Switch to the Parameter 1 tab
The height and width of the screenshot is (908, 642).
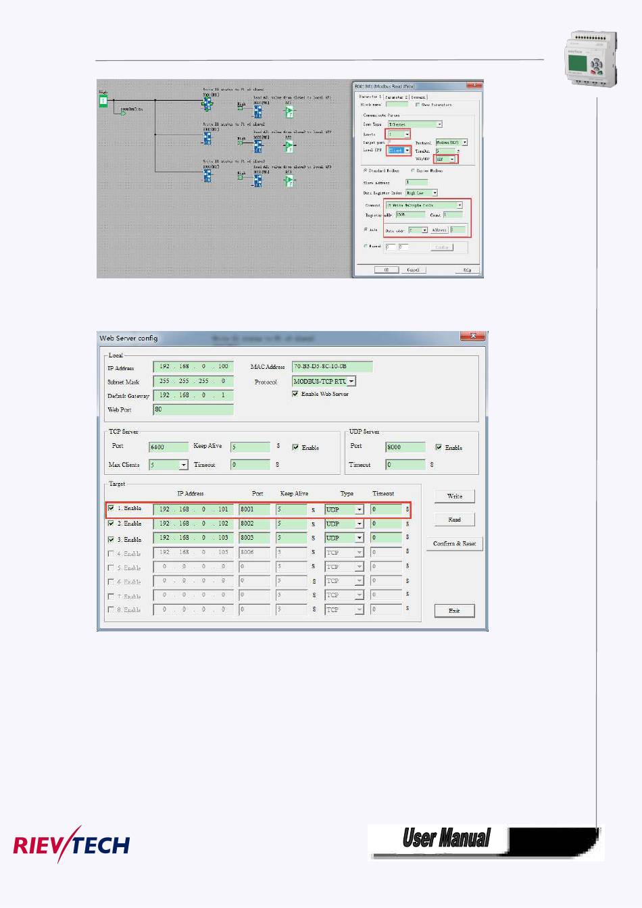click(370, 97)
